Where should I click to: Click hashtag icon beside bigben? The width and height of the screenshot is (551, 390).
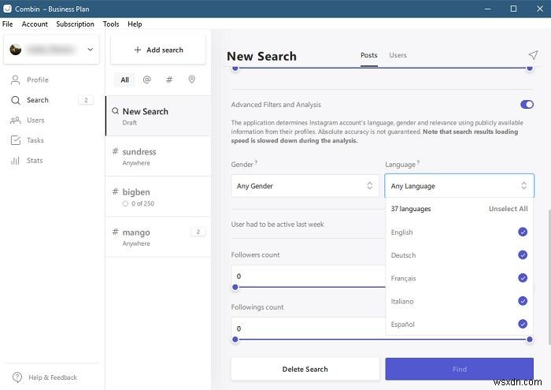click(115, 191)
